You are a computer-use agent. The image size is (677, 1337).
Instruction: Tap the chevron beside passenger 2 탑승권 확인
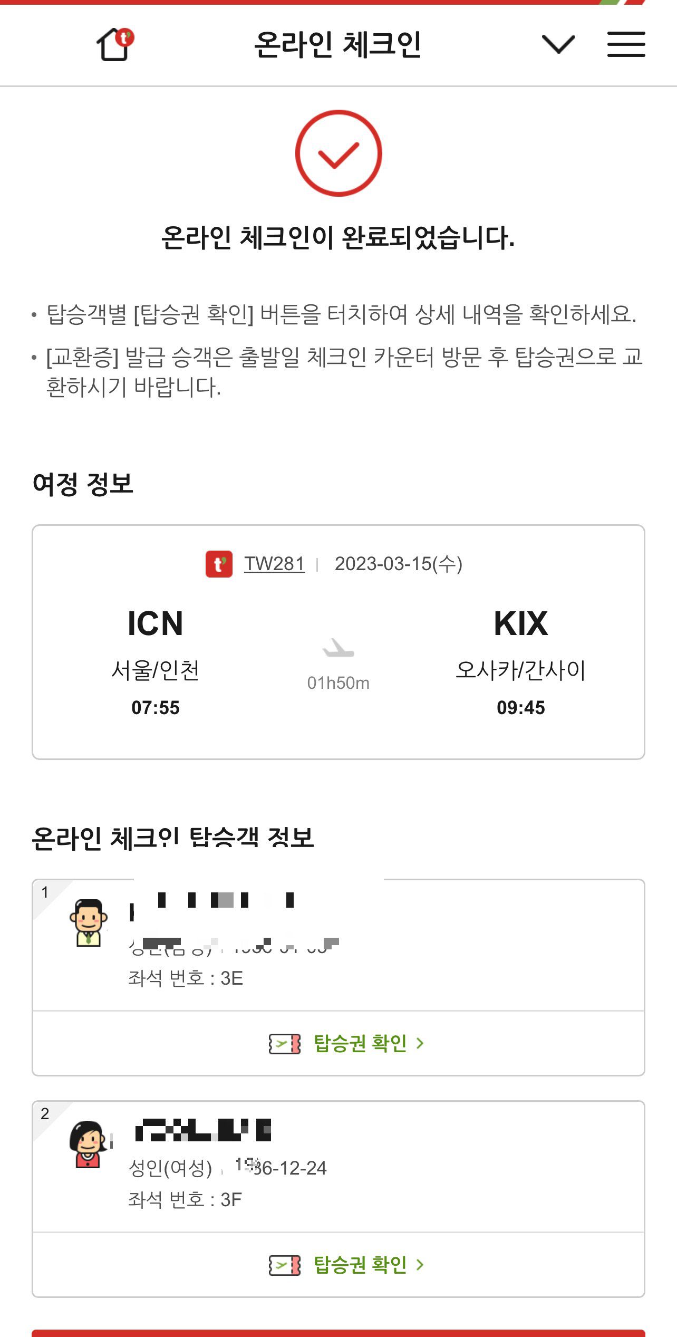pyautogui.click(x=420, y=1265)
